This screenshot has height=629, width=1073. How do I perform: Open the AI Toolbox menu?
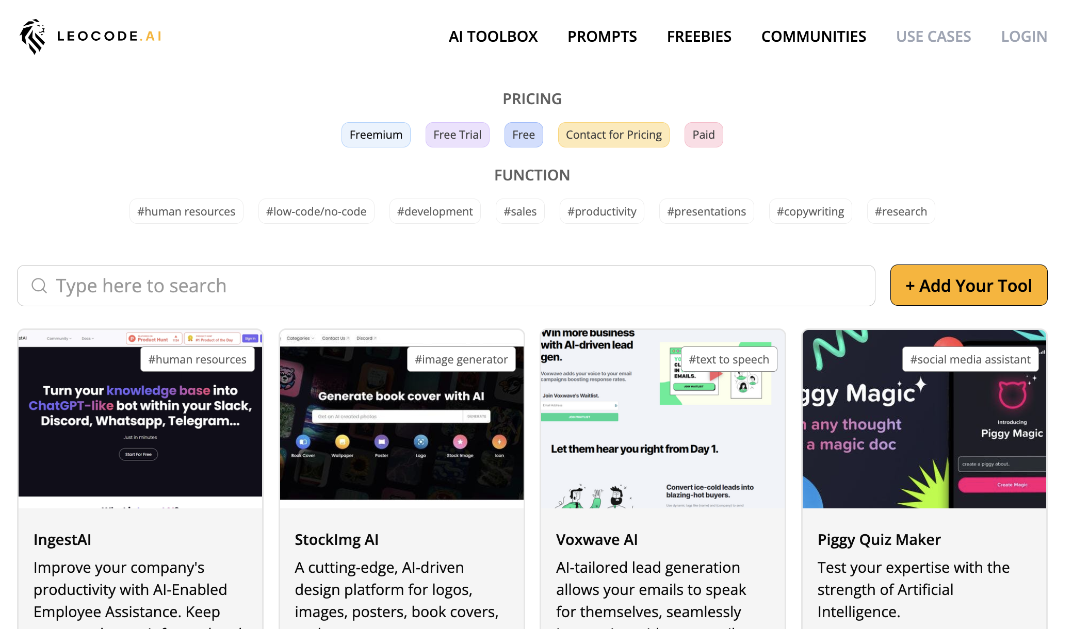point(493,37)
